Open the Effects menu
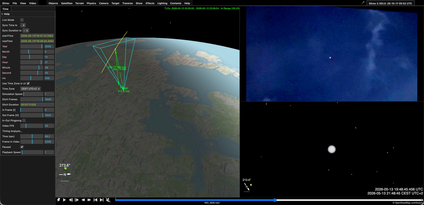This screenshot has height=205, width=424. 150,3
